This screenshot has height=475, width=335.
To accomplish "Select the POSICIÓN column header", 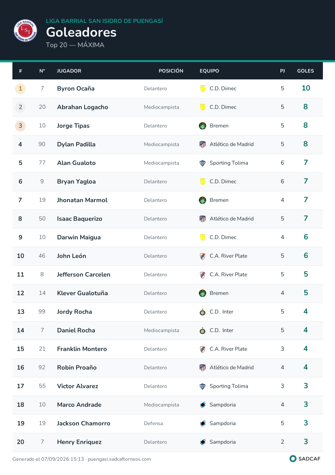I will click(x=171, y=71).
